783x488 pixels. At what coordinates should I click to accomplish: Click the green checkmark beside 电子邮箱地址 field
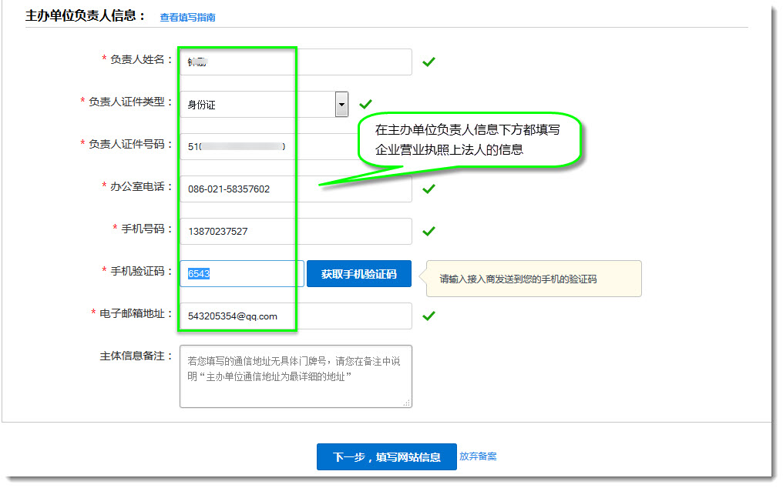click(428, 316)
